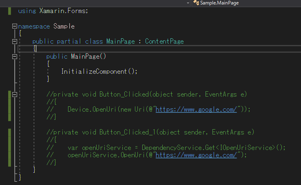Click the Sample namespace name
301x185 pixels.
coord(64,26)
